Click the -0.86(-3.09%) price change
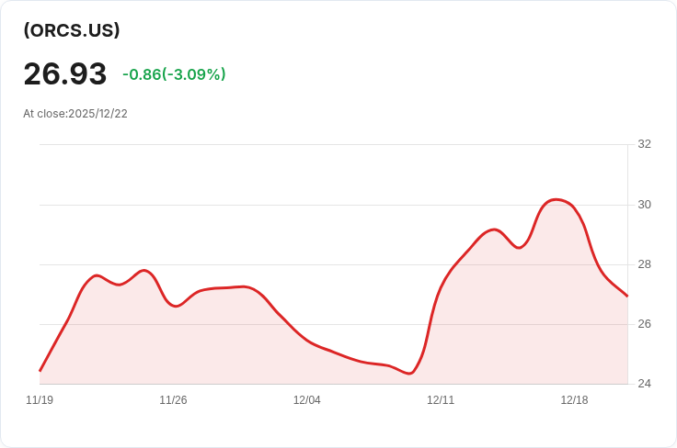Viewport: 677px width, 448px height. point(174,74)
